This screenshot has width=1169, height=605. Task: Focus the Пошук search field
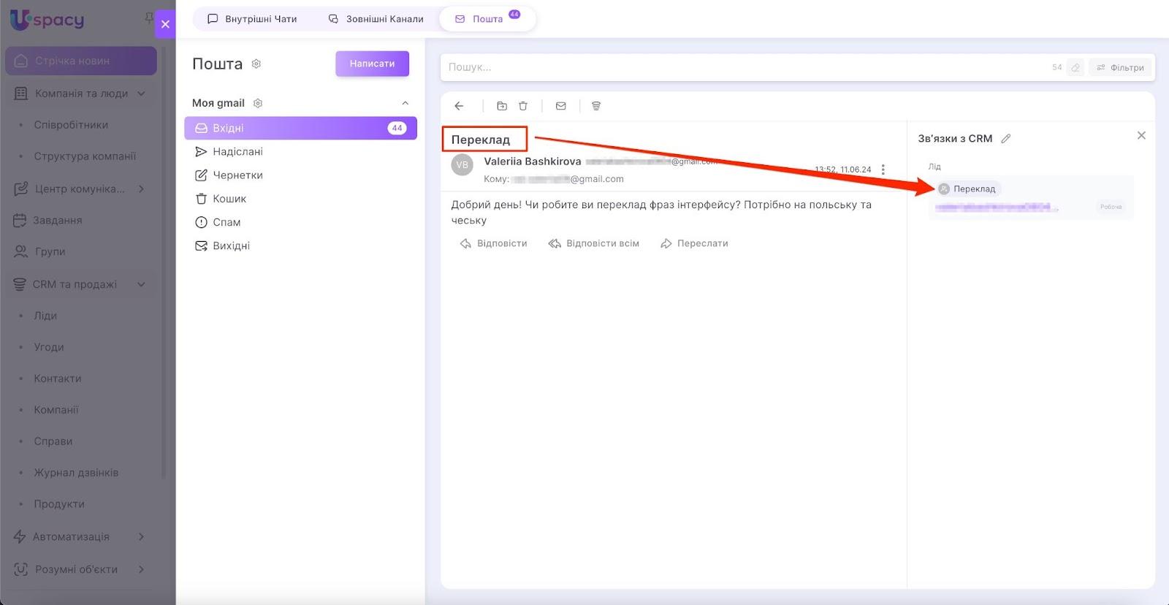click(x=745, y=67)
